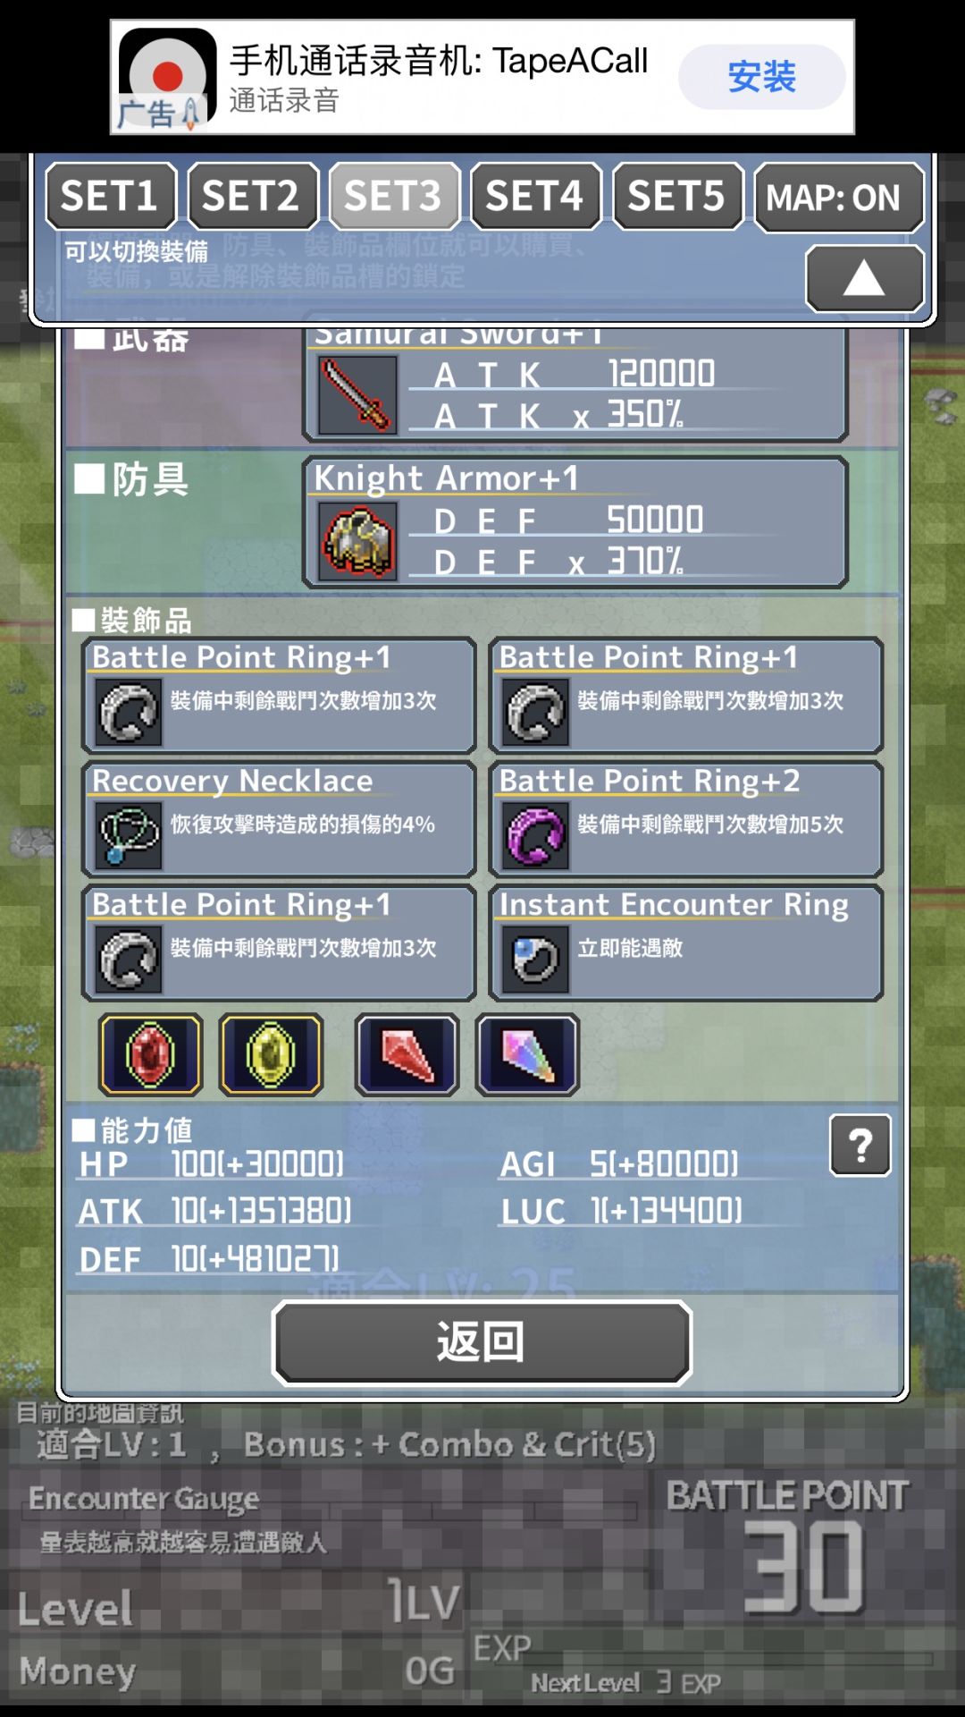The image size is (965, 1717).
Task: Select the purple Battle Point Ring+2 icon
Action: pyautogui.click(x=535, y=836)
